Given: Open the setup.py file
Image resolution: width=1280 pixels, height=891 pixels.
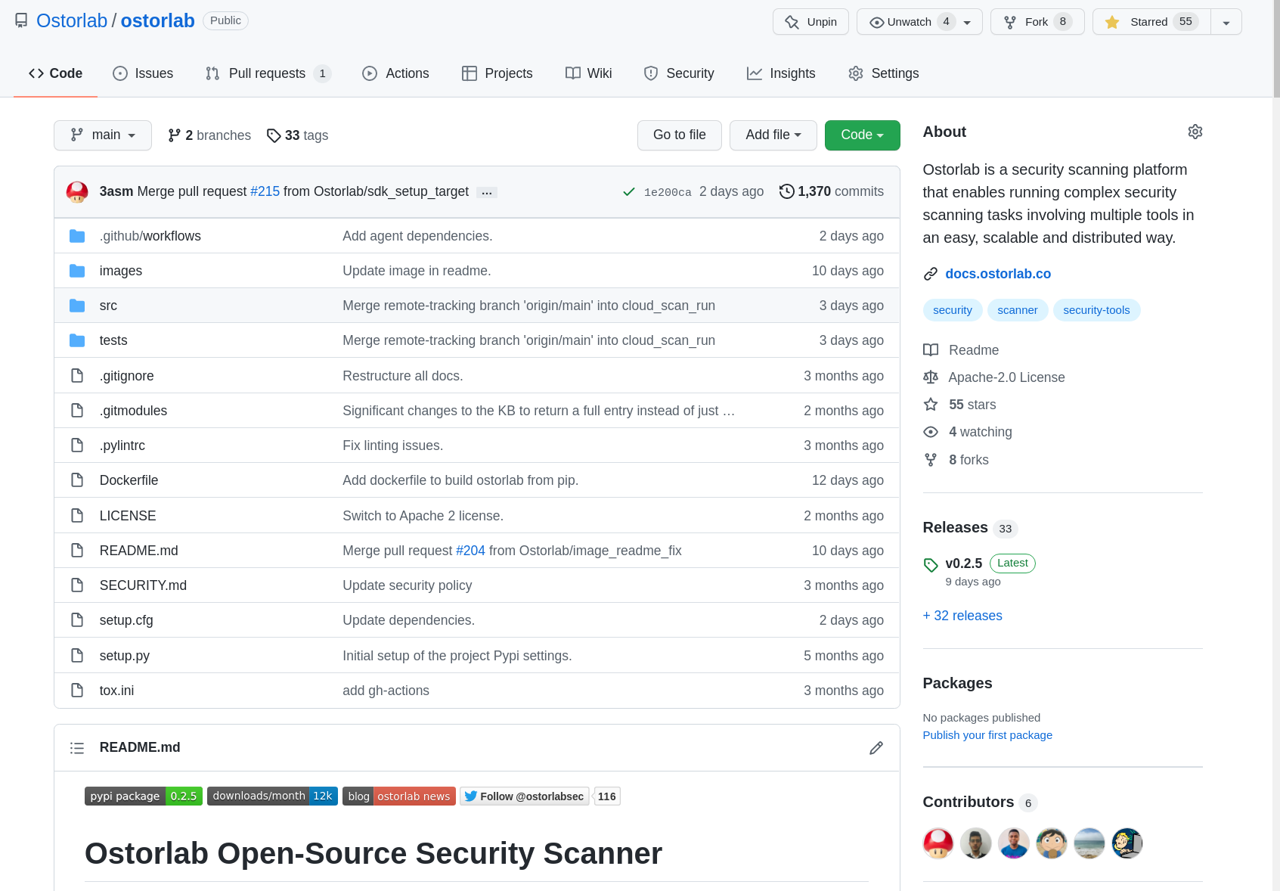Looking at the screenshot, I should pyautogui.click(x=125, y=656).
